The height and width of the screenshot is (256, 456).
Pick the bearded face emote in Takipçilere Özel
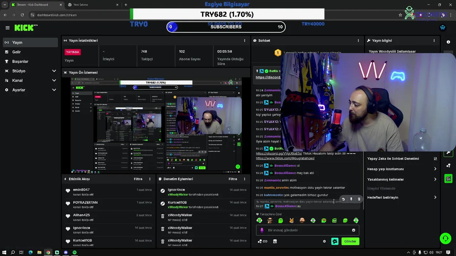(302, 221)
